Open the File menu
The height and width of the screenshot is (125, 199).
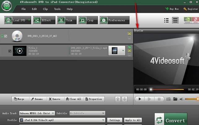(24, 9)
